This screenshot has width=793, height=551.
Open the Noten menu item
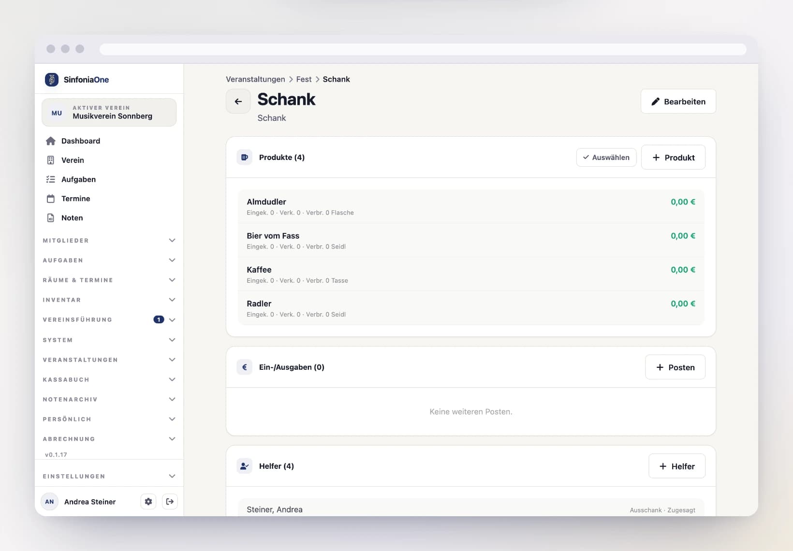(x=109, y=218)
